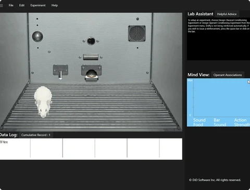Screen dimensions: 250x190
Task: Click the Action Strength label
Action: [x=242, y=122]
